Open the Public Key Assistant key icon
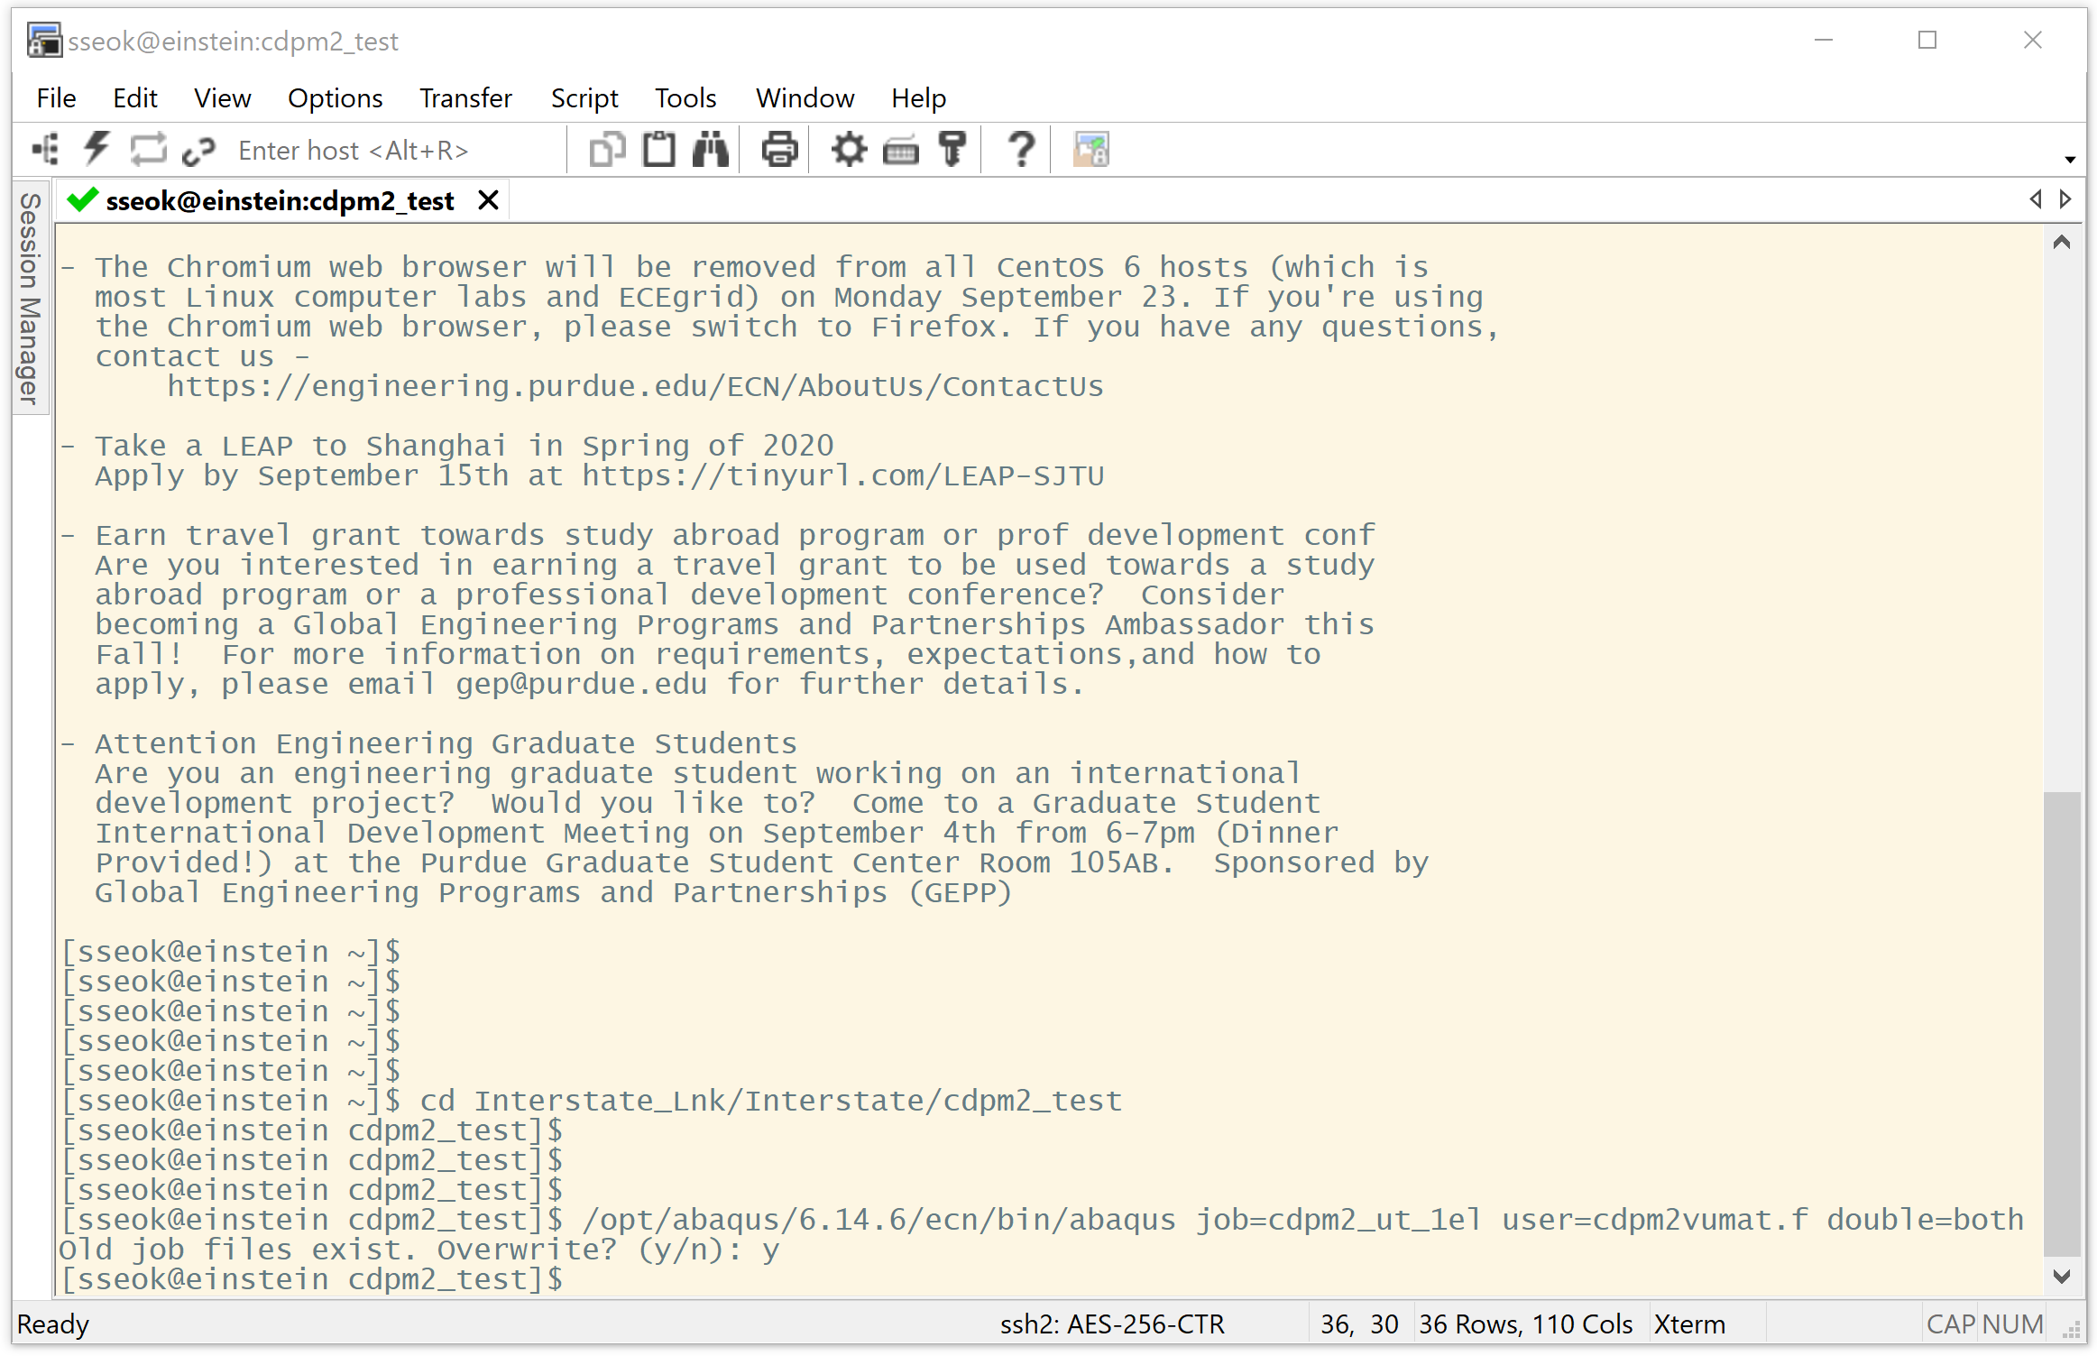 click(x=952, y=150)
